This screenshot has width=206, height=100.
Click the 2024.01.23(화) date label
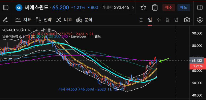click(x=14, y=30)
